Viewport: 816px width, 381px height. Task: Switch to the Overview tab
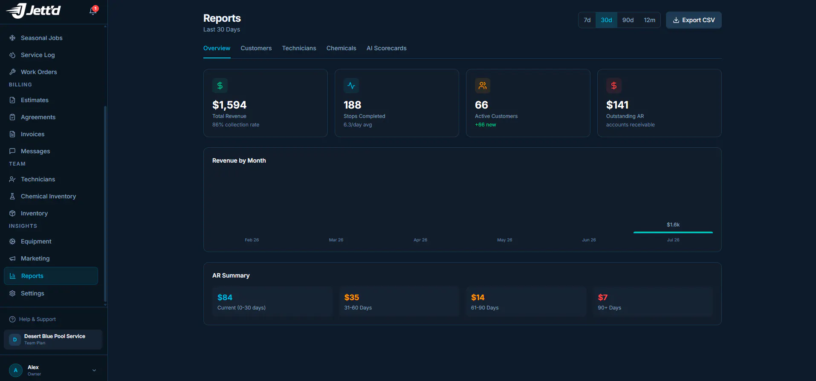click(217, 48)
